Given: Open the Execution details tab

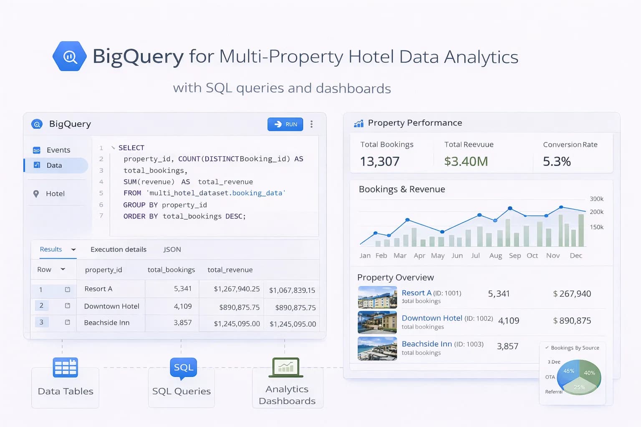Looking at the screenshot, I should (119, 249).
